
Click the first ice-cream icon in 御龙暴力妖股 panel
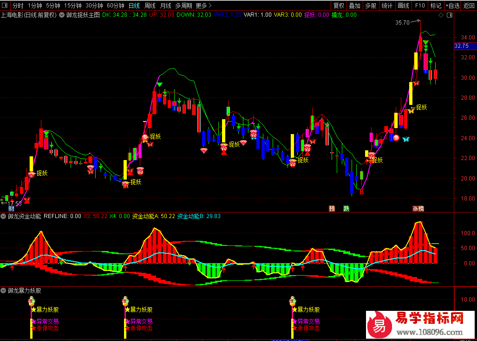(x=31, y=301)
